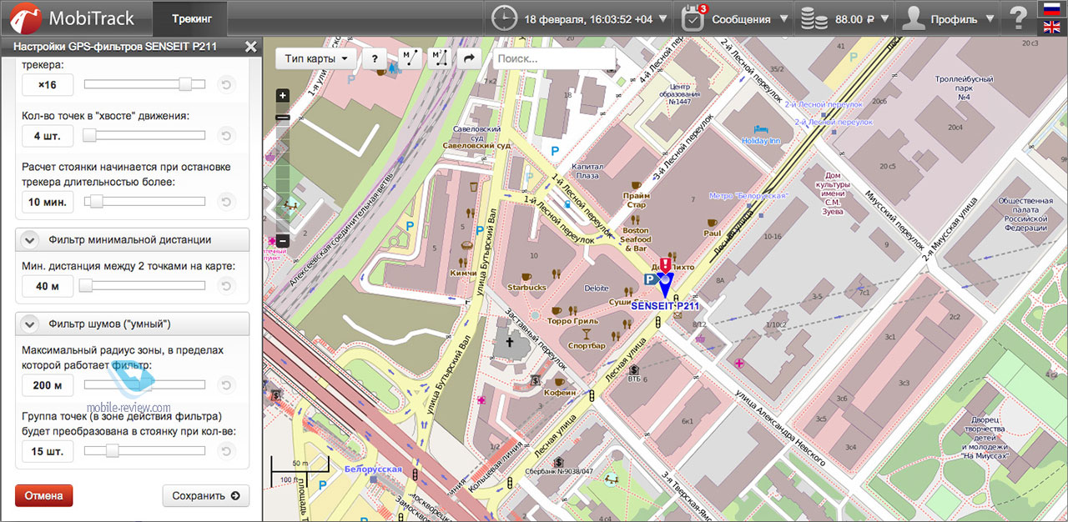Switch language with the Russian flag

coord(1051,9)
